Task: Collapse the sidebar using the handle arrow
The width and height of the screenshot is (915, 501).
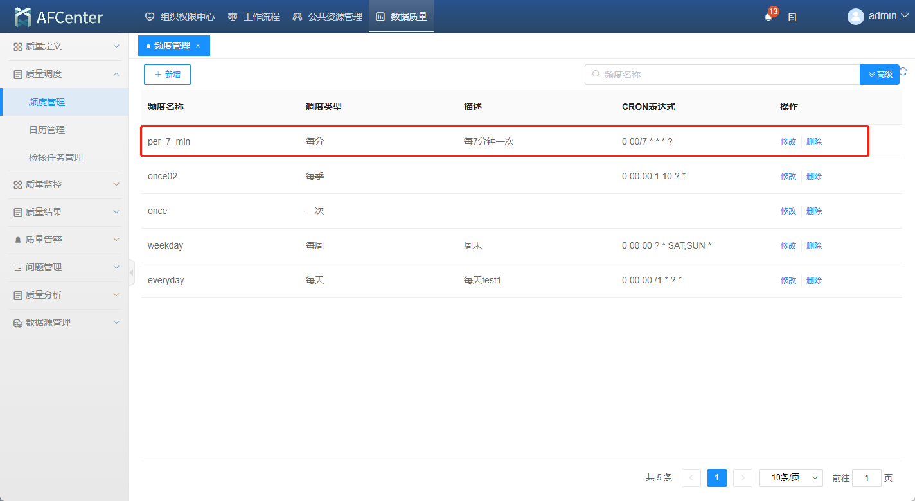Action: (x=132, y=273)
